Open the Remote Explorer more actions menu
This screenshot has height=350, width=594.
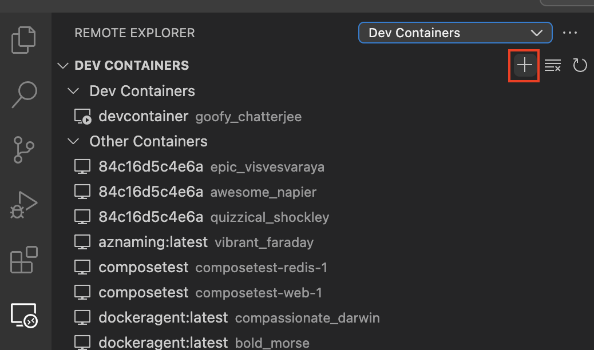coord(570,33)
